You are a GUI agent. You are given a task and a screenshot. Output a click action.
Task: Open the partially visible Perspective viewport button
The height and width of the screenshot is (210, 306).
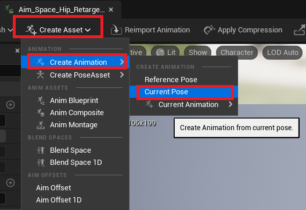[138, 52]
